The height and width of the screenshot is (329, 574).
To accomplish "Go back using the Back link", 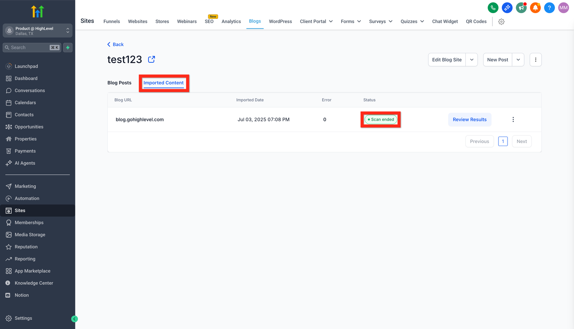I will [115, 44].
